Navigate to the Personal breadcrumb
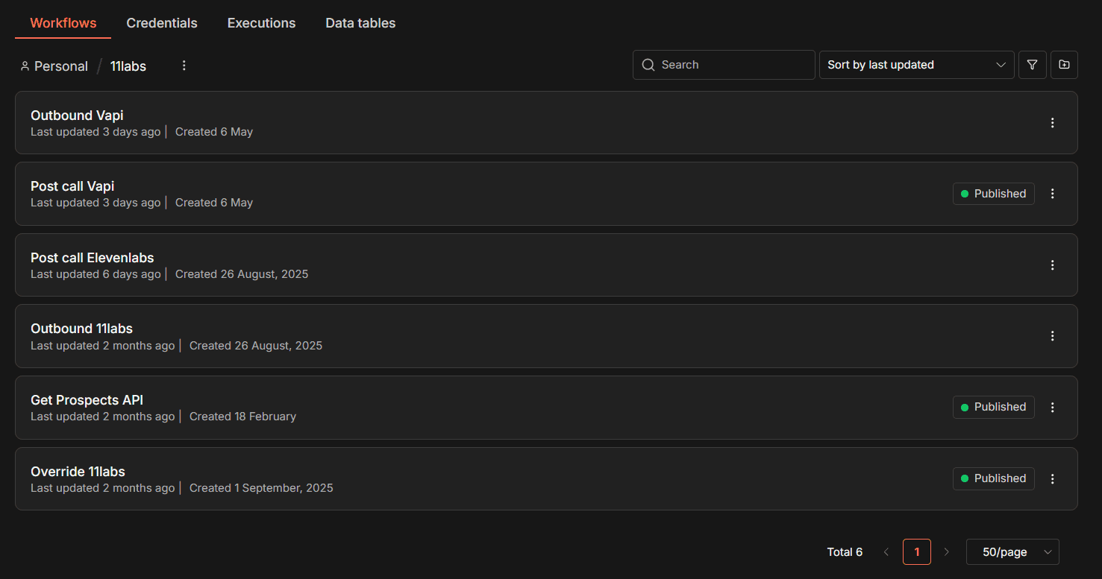The image size is (1102, 579). (x=61, y=66)
